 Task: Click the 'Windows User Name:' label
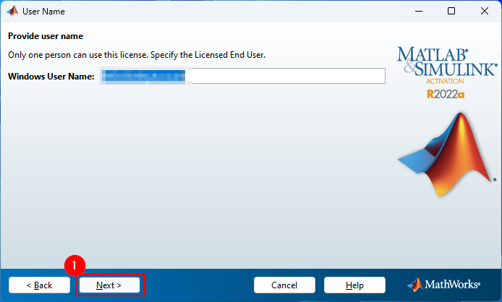point(51,77)
